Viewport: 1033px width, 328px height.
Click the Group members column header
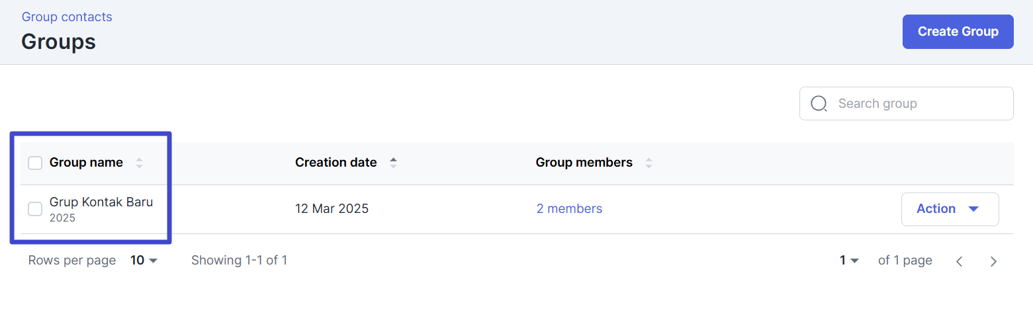(584, 163)
